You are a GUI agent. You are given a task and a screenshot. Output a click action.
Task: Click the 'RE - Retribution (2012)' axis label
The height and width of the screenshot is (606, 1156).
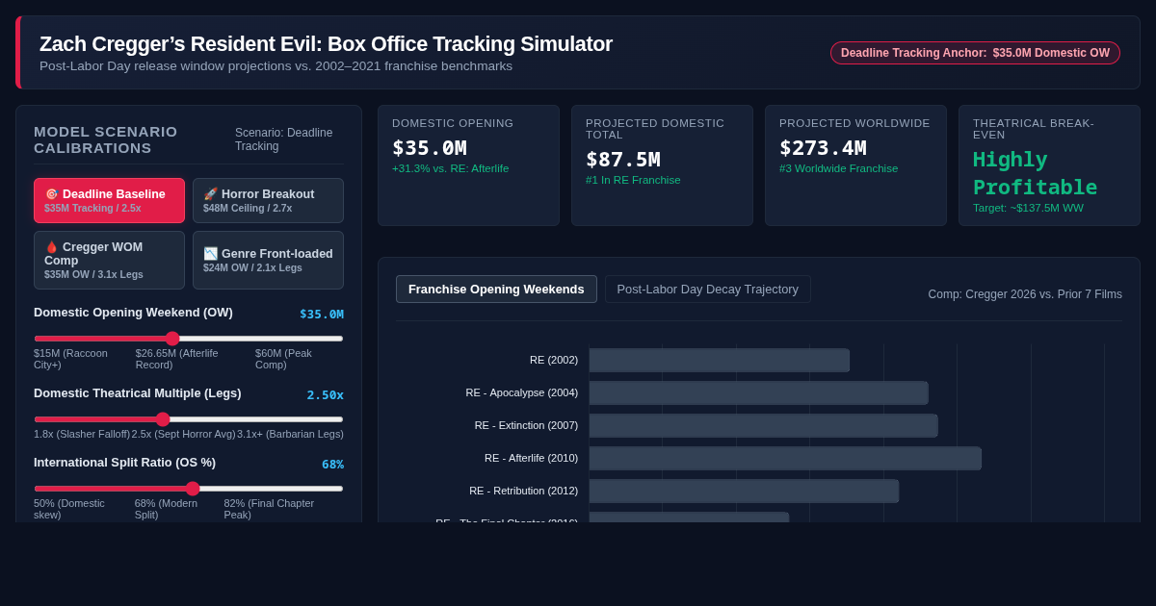(523, 491)
